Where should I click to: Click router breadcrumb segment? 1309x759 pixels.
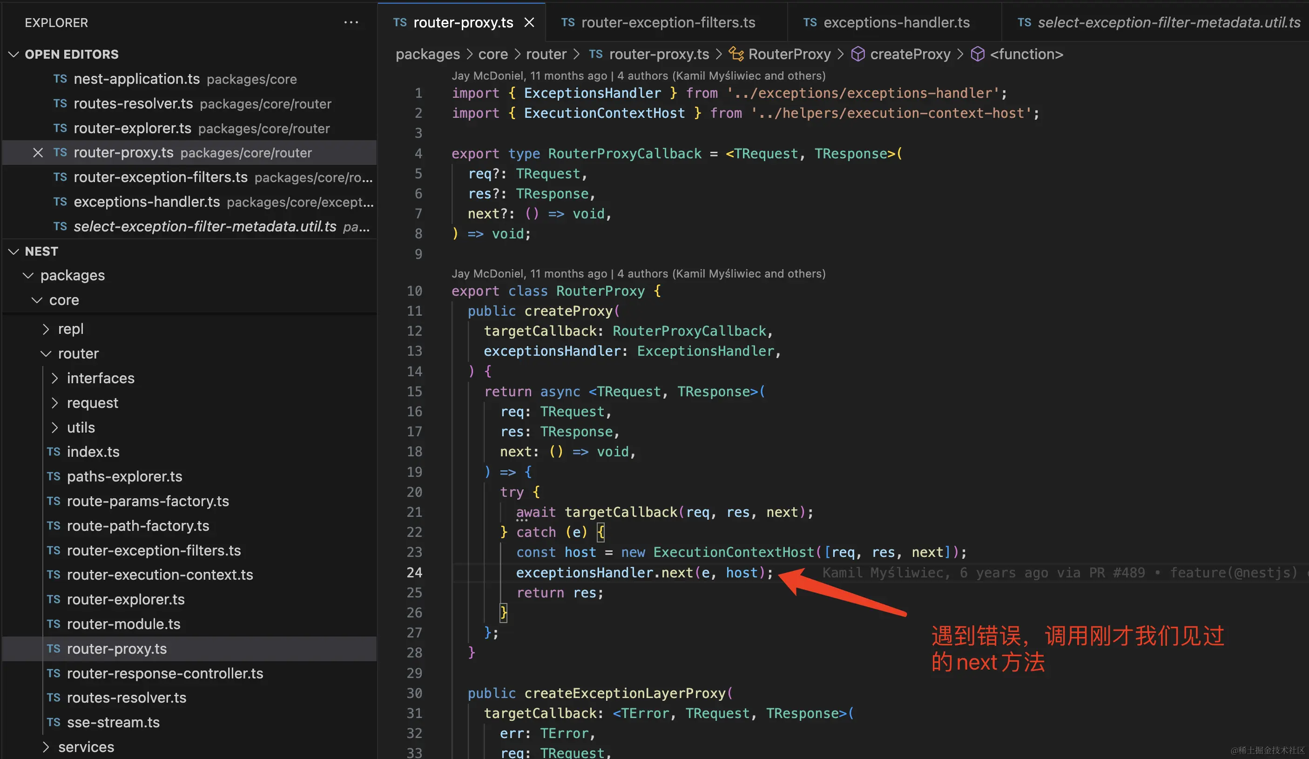pos(546,54)
